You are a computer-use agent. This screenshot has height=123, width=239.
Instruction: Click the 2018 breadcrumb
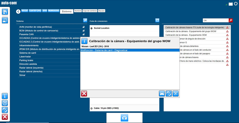click(45, 11)
